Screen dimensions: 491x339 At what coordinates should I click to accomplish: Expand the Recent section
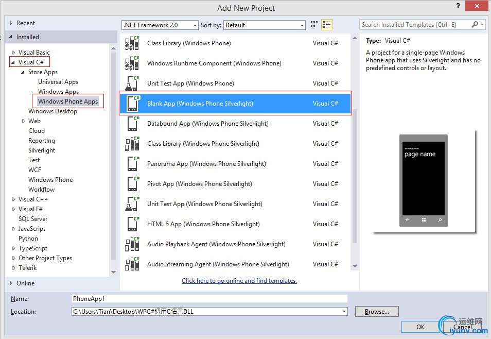click(11, 23)
